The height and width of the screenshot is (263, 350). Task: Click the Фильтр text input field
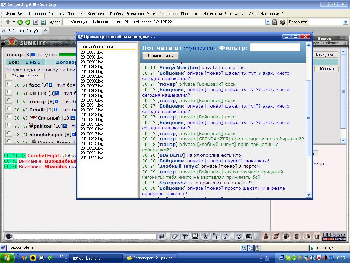(x=275, y=47)
